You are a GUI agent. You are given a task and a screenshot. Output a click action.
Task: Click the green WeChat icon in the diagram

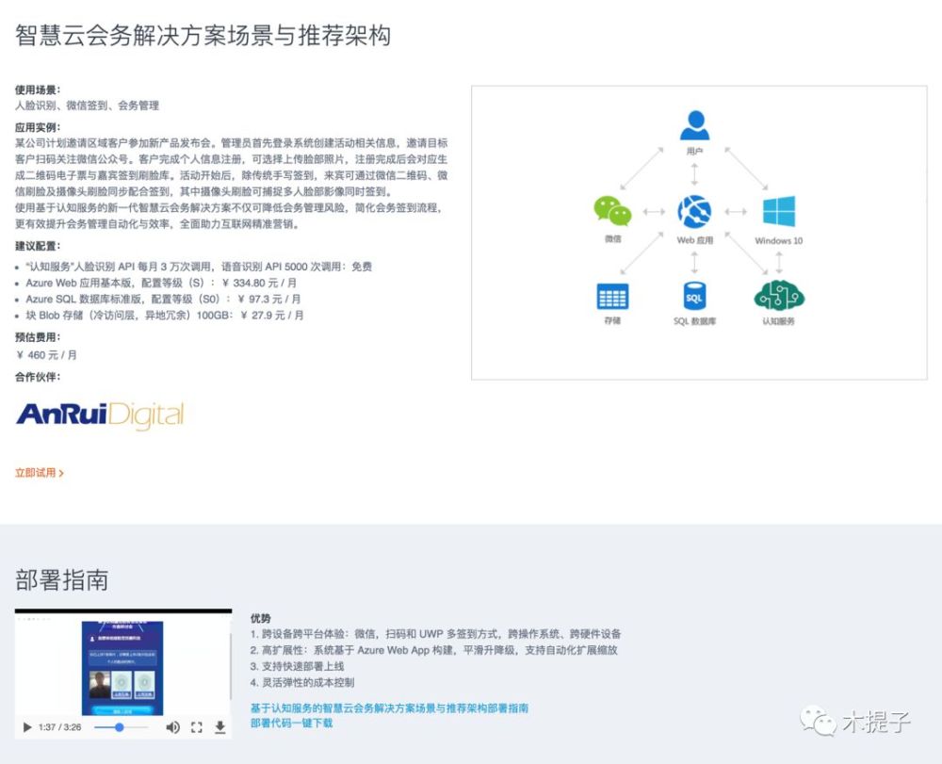coord(612,211)
